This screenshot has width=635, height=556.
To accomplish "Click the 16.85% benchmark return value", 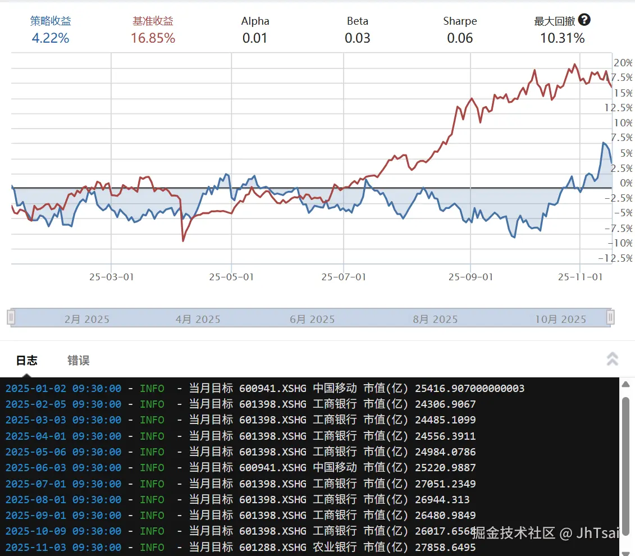I will [x=153, y=38].
